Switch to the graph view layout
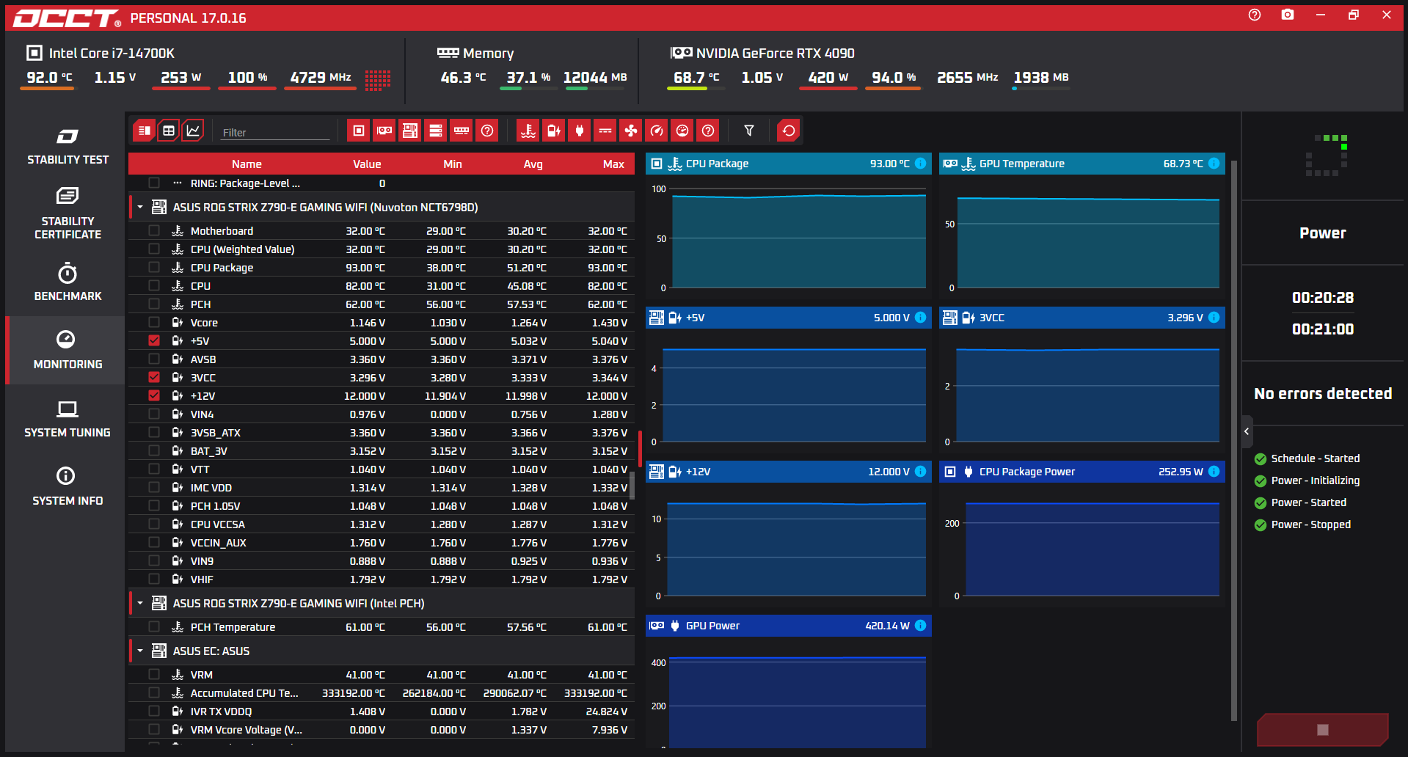1408x757 pixels. click(x=193, y=131)
